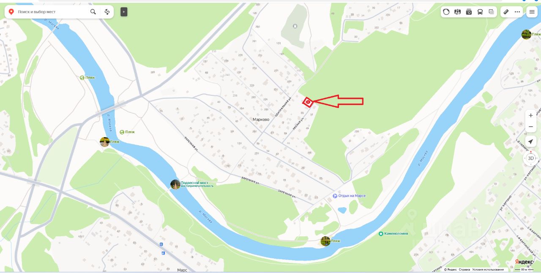Open Условия использования link
This screenshot has height=273, width=541.
pos(488,269)
